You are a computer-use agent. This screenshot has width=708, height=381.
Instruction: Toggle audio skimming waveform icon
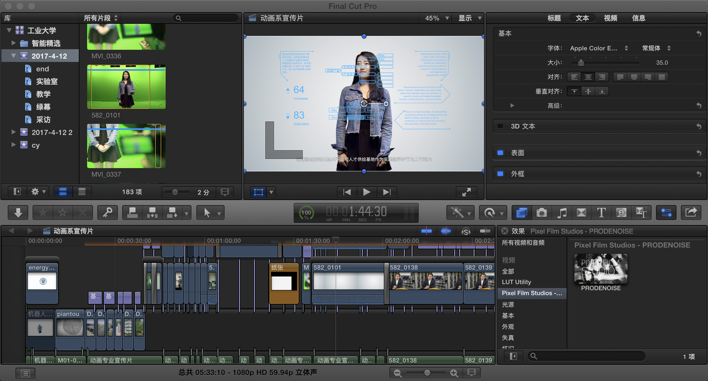coord(446,231)
